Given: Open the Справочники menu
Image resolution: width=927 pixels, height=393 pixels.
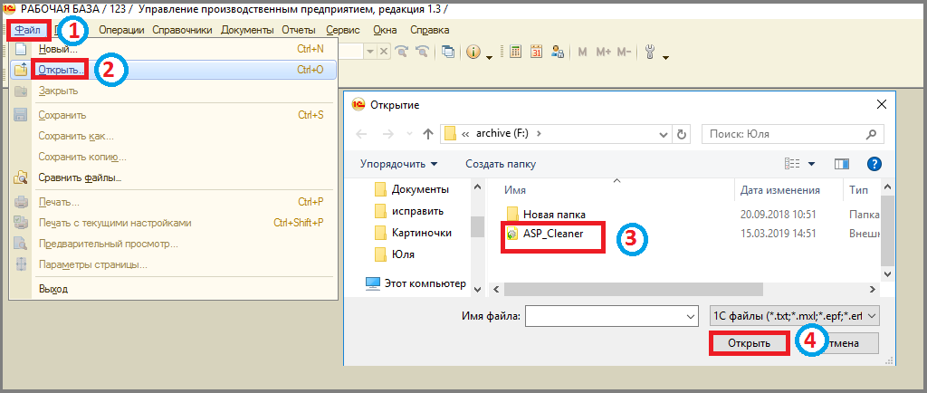Looking at the screenshot, I should (x=183, y=30).
